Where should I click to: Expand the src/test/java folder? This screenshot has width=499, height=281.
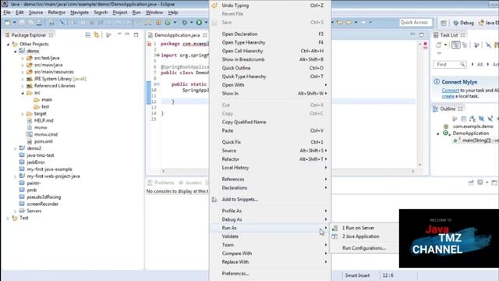point(23,58)
